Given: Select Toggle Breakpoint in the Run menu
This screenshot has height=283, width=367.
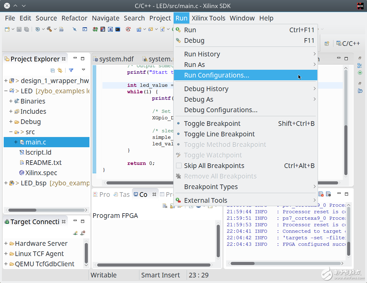Looking at the screenshot, I should tap(212, 124).
